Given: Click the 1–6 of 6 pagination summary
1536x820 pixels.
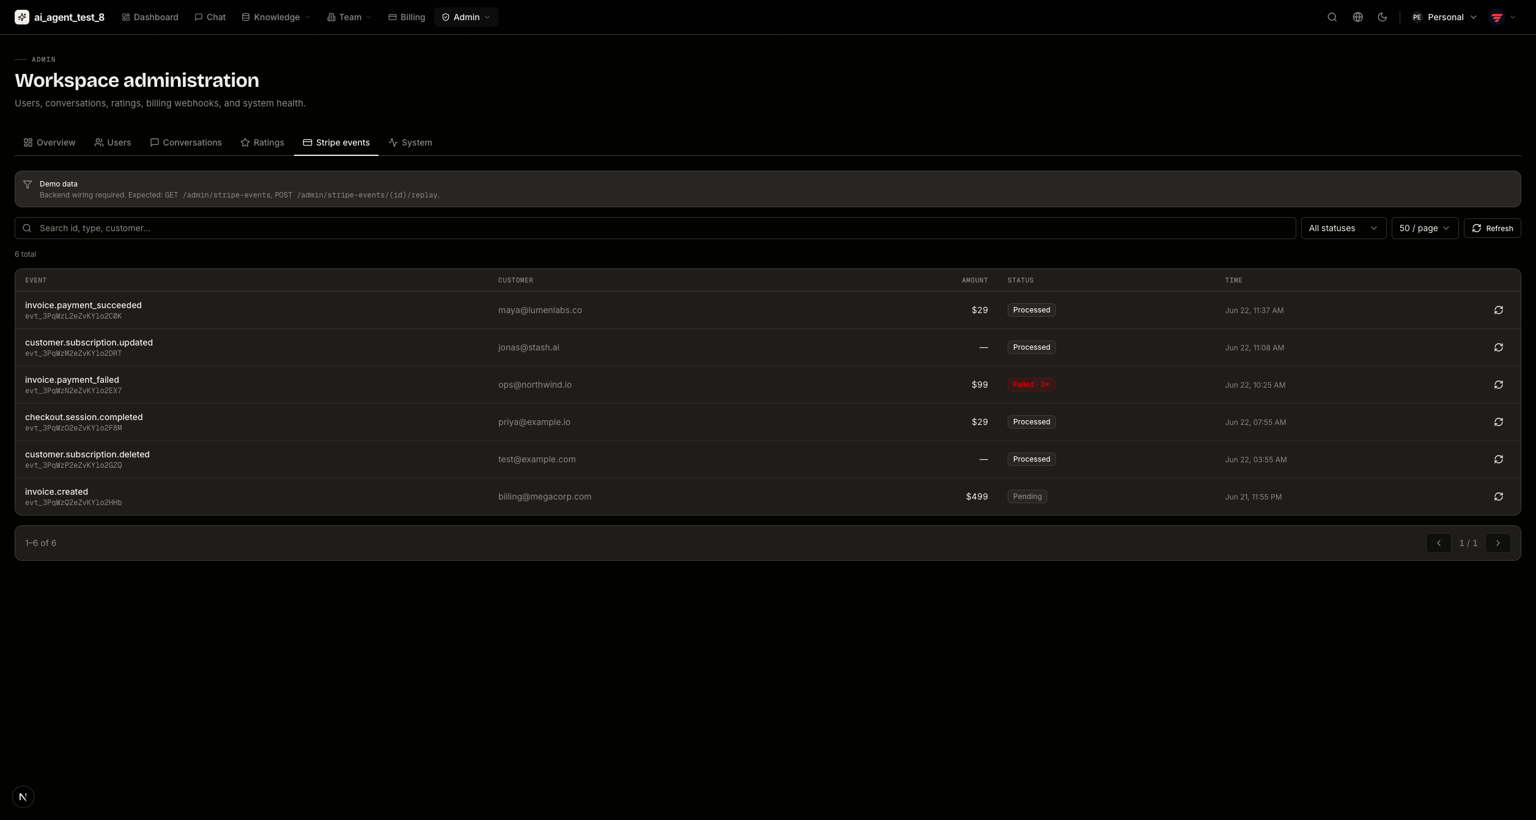Looking at the screenshot, I should click(40, 543).
